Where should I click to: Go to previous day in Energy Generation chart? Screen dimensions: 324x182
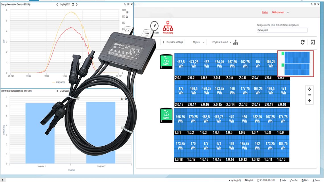(57, 4)
